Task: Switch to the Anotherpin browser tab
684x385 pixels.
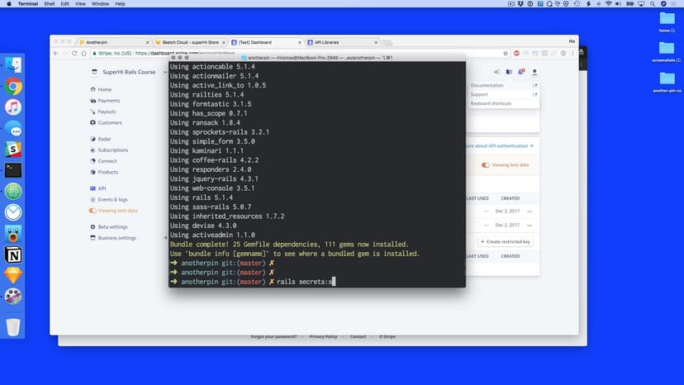Action: pyautogui.click(x=99, y=42)
